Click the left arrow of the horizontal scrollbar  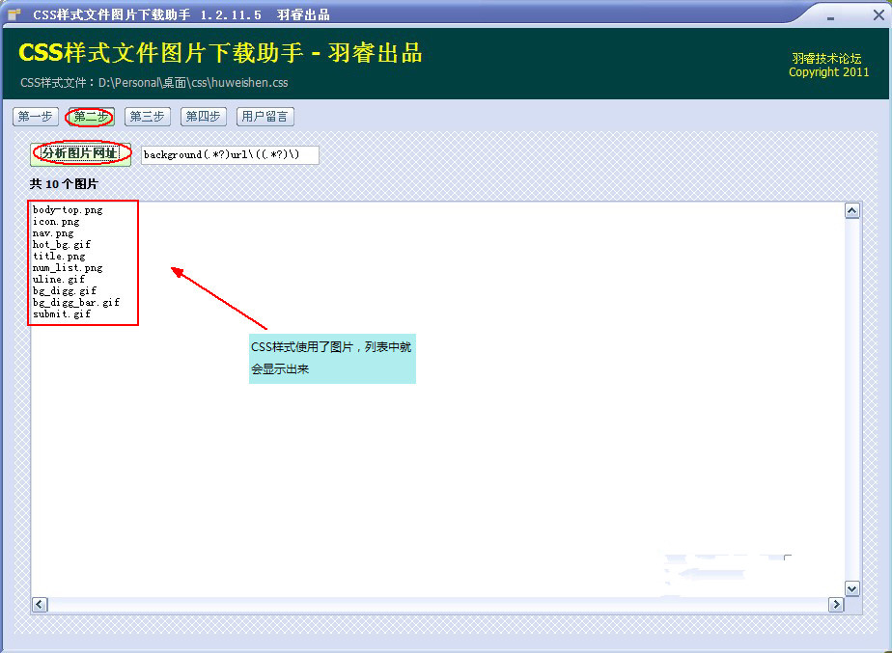(39, 604)
